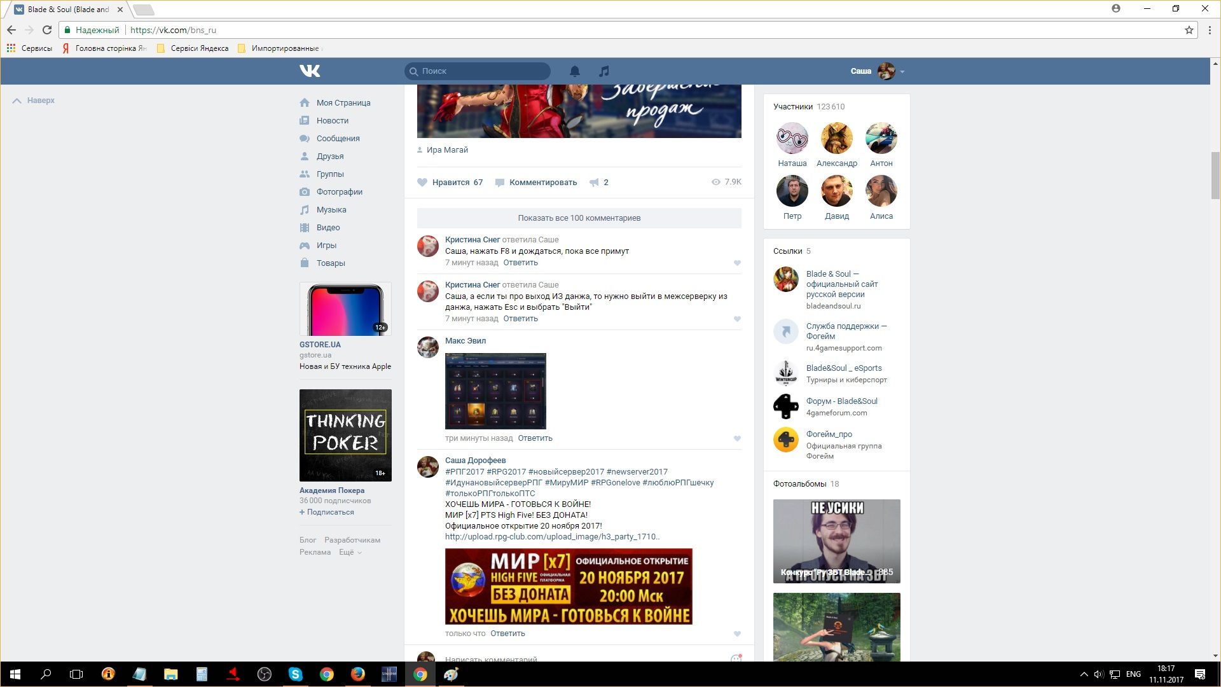Open Сообщения in left menu
The height and width of the screenshot is (687, 1221).
click(x=338, y=138)
